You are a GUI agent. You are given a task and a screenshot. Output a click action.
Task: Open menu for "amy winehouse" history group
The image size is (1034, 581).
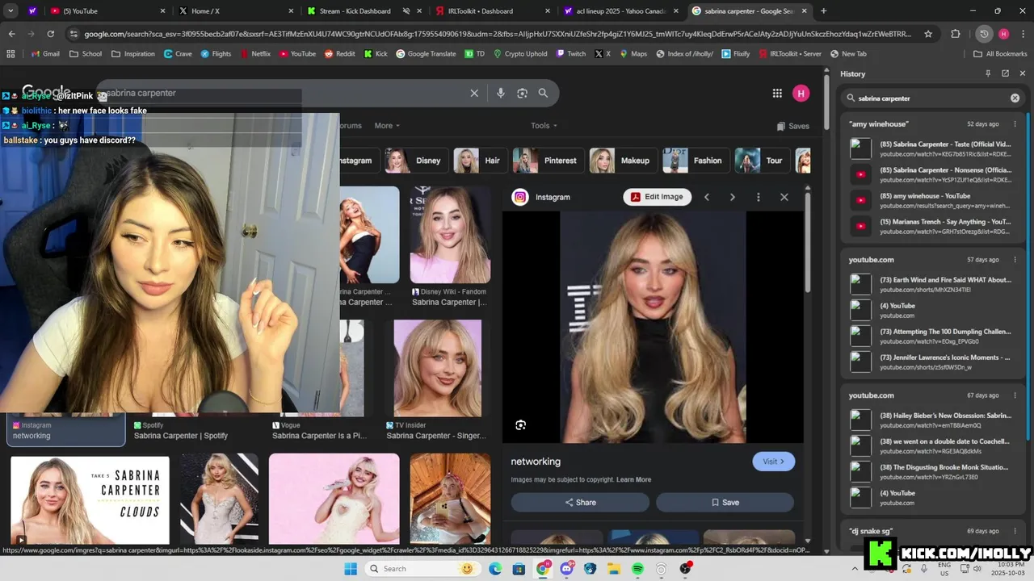pos(1015,124)
